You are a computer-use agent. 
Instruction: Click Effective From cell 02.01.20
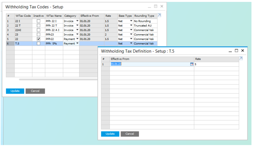[x=92, y=26]
